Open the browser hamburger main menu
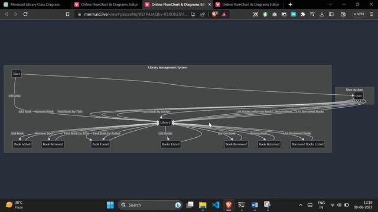378x212 pixels. [372, 14]
